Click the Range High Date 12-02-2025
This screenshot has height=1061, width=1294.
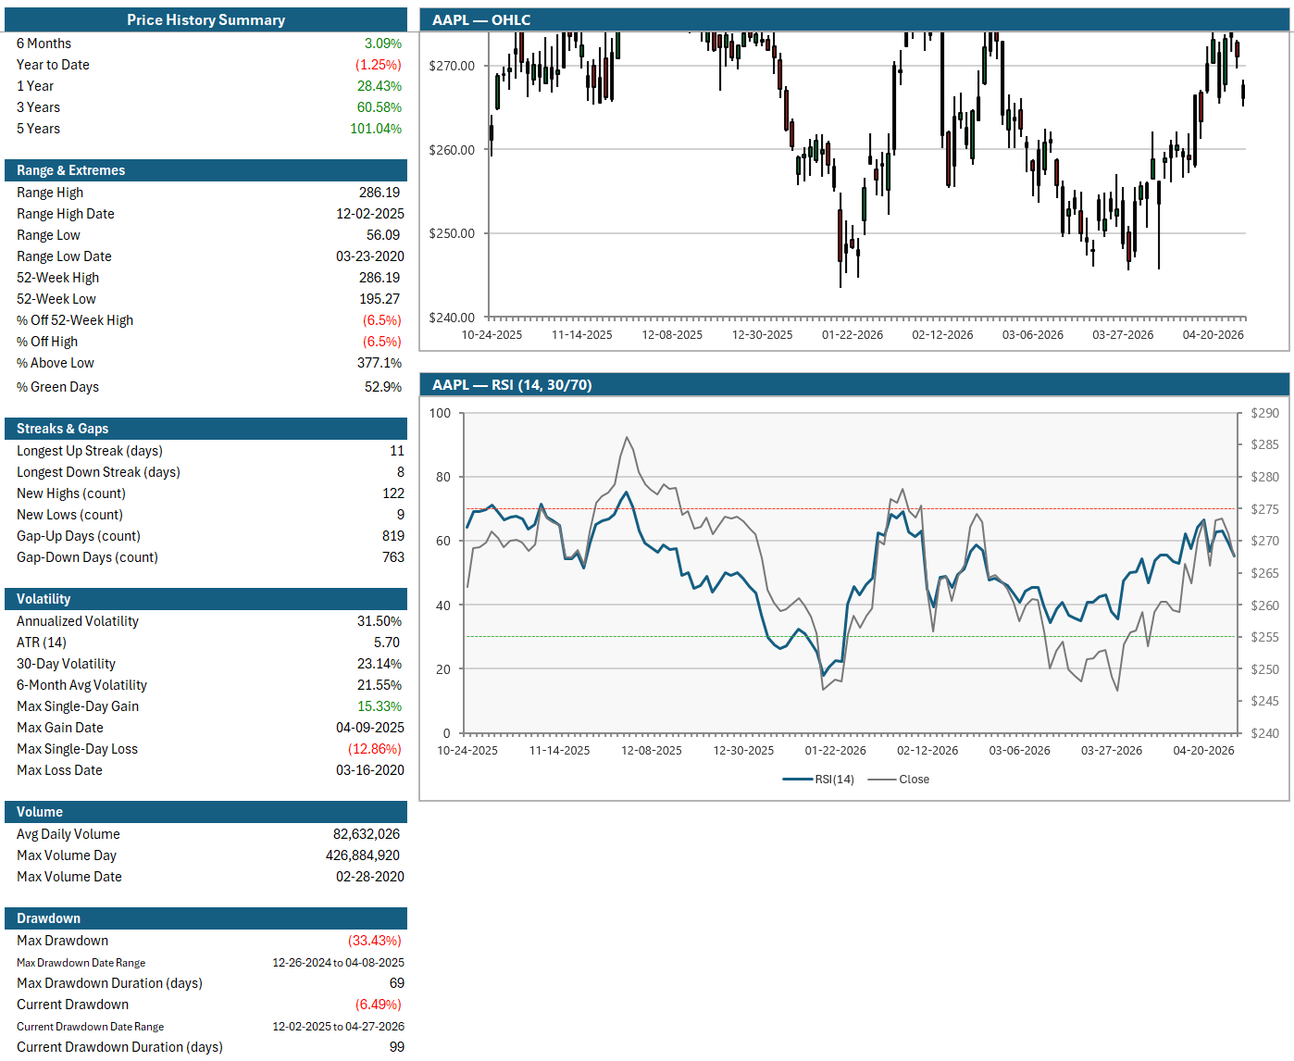[369, 214]
